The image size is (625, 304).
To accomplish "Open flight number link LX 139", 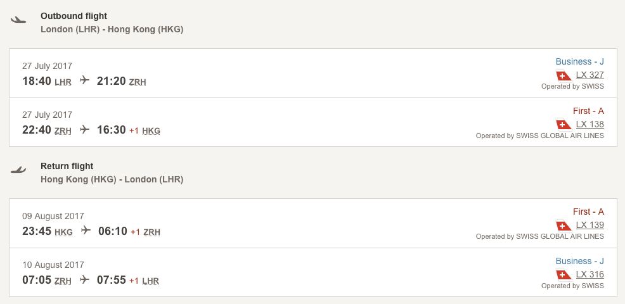I will [590, 225].
